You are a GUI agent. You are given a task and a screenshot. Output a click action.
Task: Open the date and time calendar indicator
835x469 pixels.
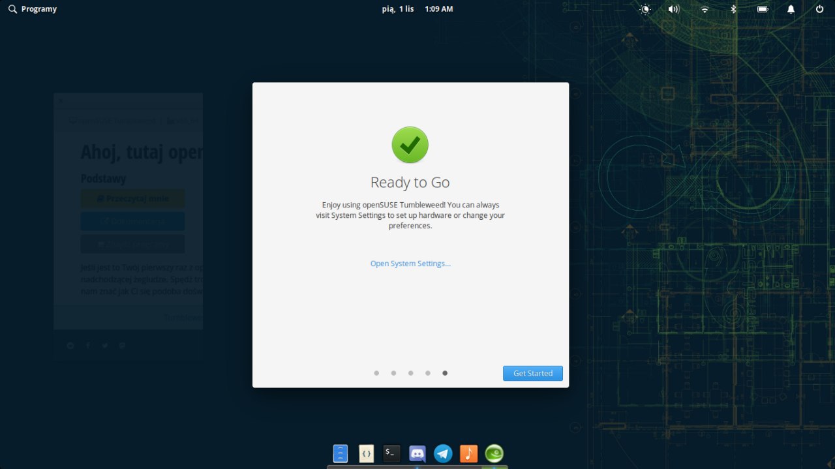[417, 9]
